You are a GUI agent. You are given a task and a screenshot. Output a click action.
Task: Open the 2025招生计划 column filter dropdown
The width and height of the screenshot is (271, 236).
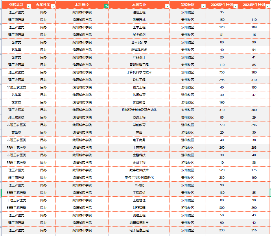pyautogui.click(x=235, y=6)
